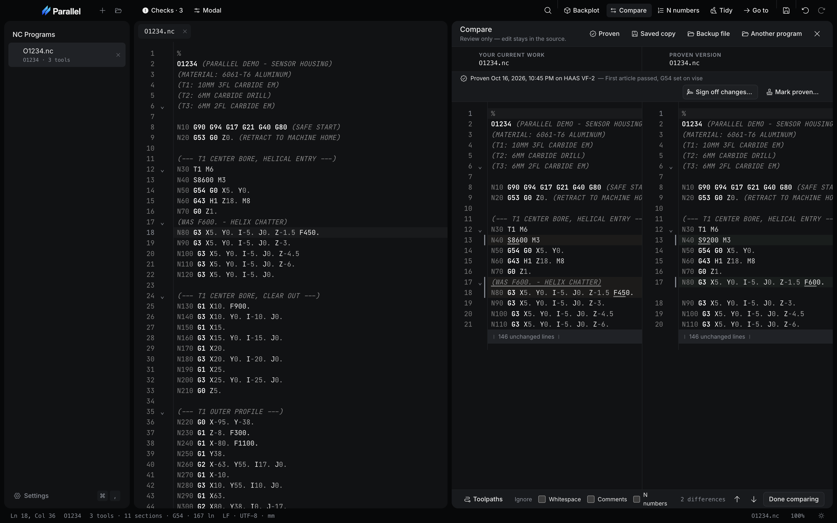Collapse the fold at editor line 6
This screenshot has width=837, height=523.
162,107
